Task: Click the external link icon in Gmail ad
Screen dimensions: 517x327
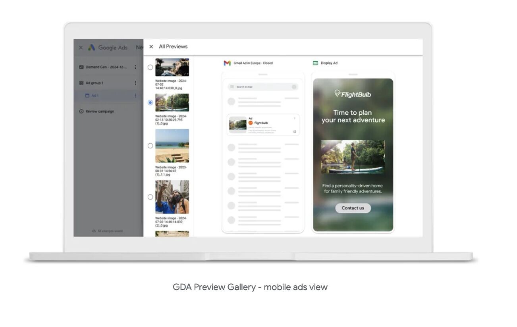Action: pyautogui.click(x=295, y=132)
